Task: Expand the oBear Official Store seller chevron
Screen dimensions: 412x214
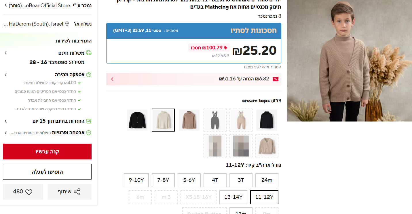Action: pyautogui.click(x=5, y=5)
